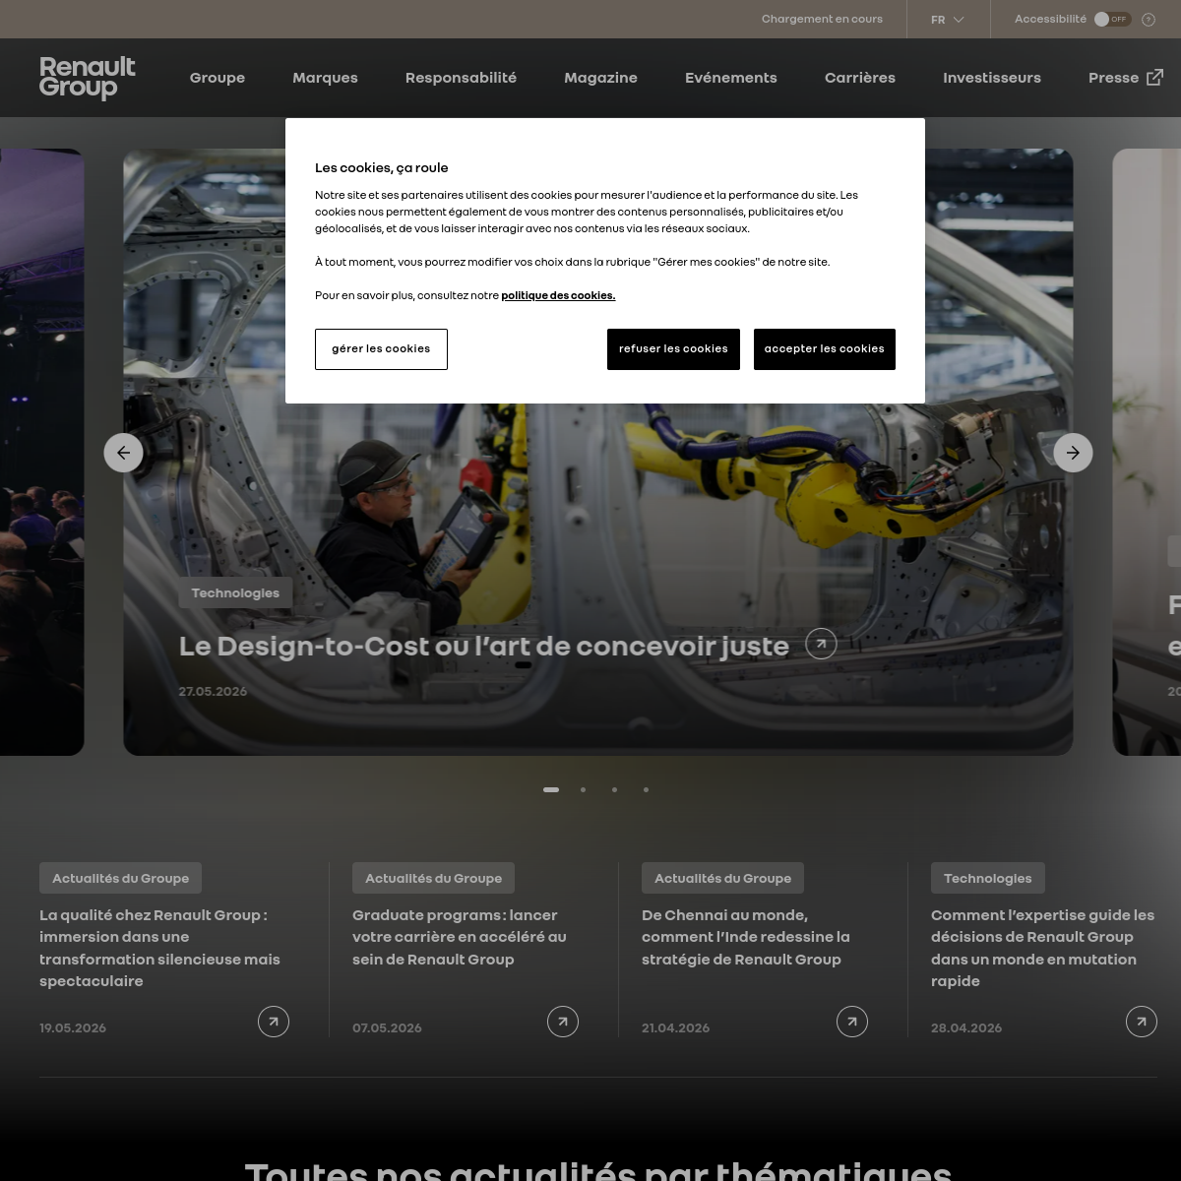The height and width of the screenshot is (1181, 1181).
Task: Open arrow icon for 19.05.2026 article
Action: (274, 1022)
